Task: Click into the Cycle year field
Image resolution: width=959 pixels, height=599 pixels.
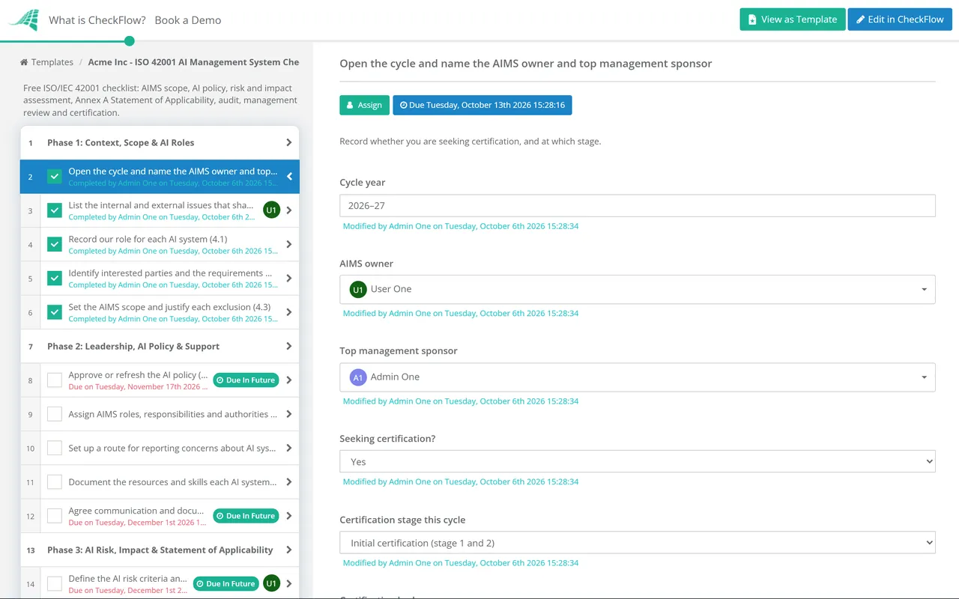Action: pyautogui.click(x=637, y=205)
